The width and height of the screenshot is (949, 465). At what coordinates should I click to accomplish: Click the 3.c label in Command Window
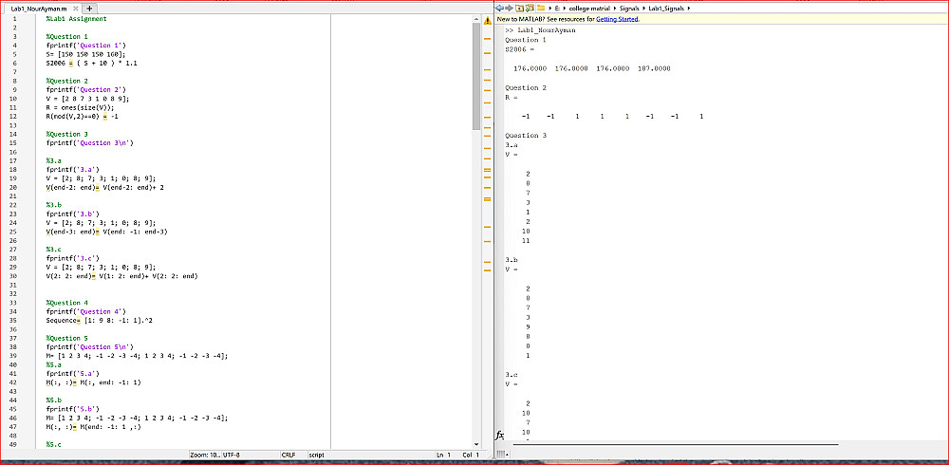click(512, 375)
